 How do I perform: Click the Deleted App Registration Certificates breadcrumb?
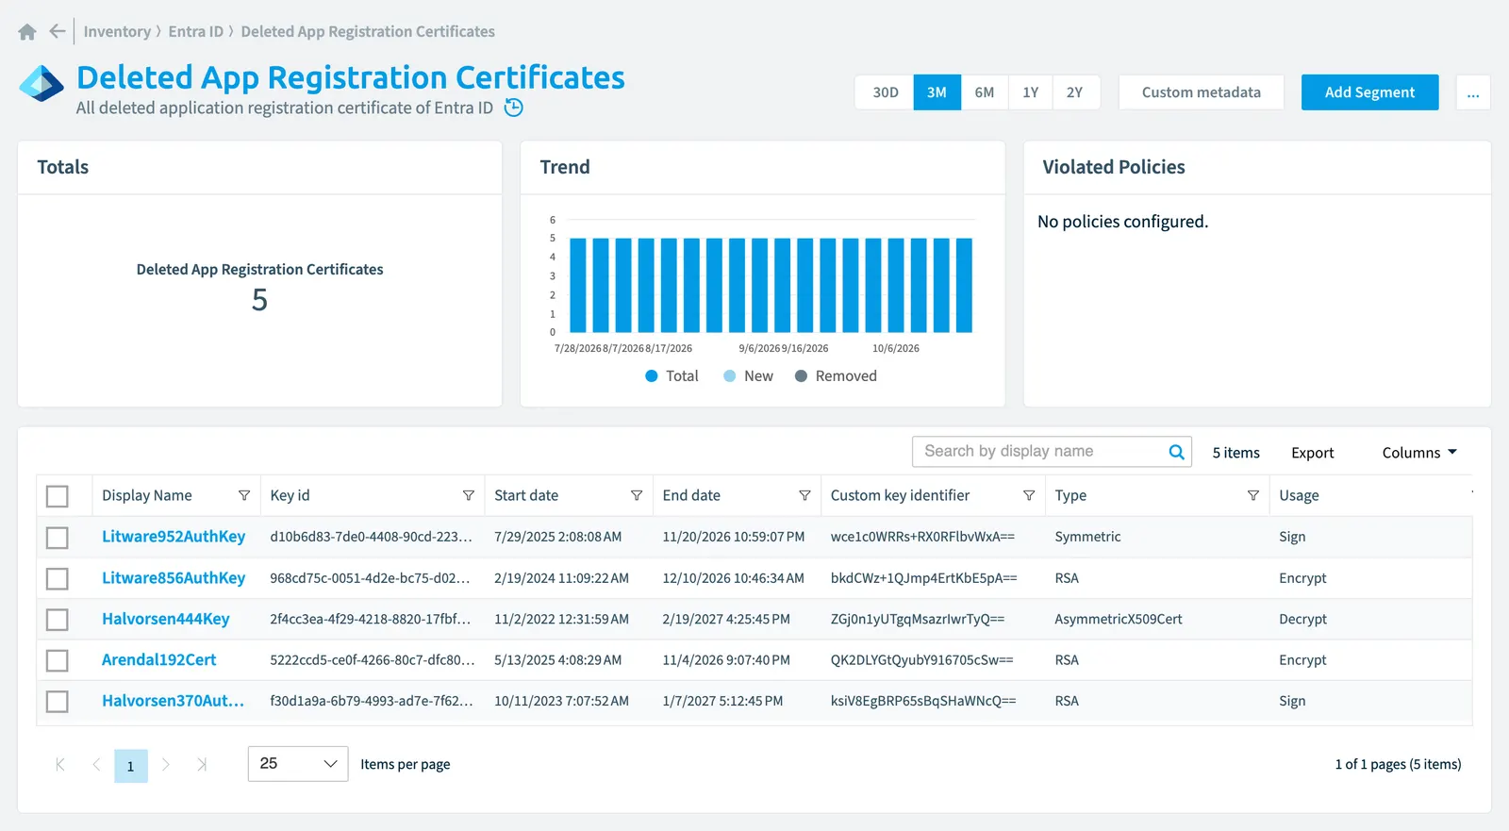[368, 31]
